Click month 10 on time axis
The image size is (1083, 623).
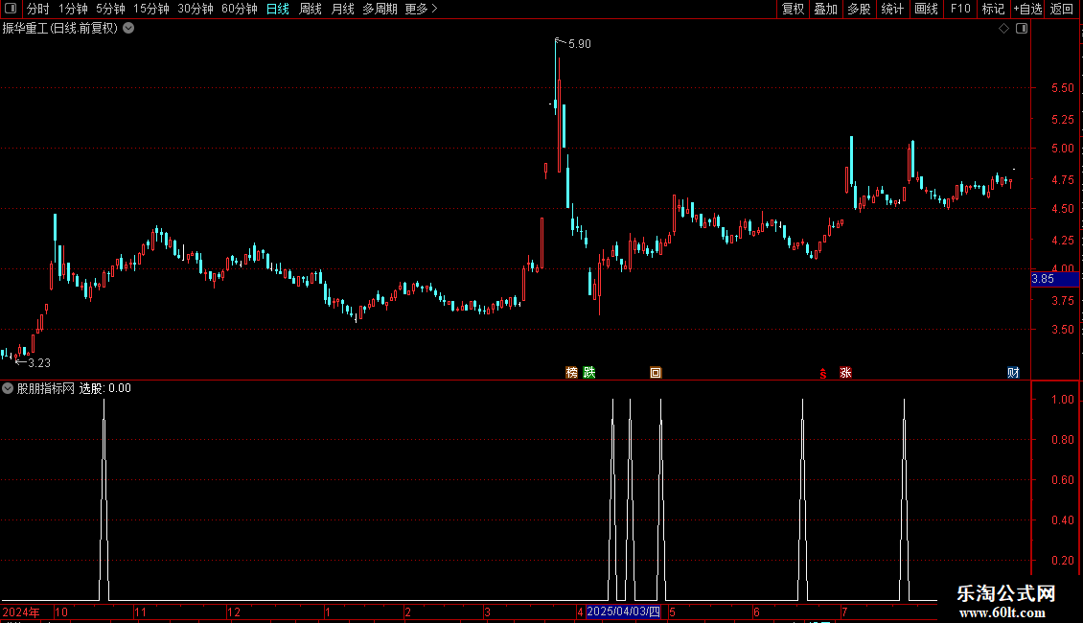click(61, 611)
